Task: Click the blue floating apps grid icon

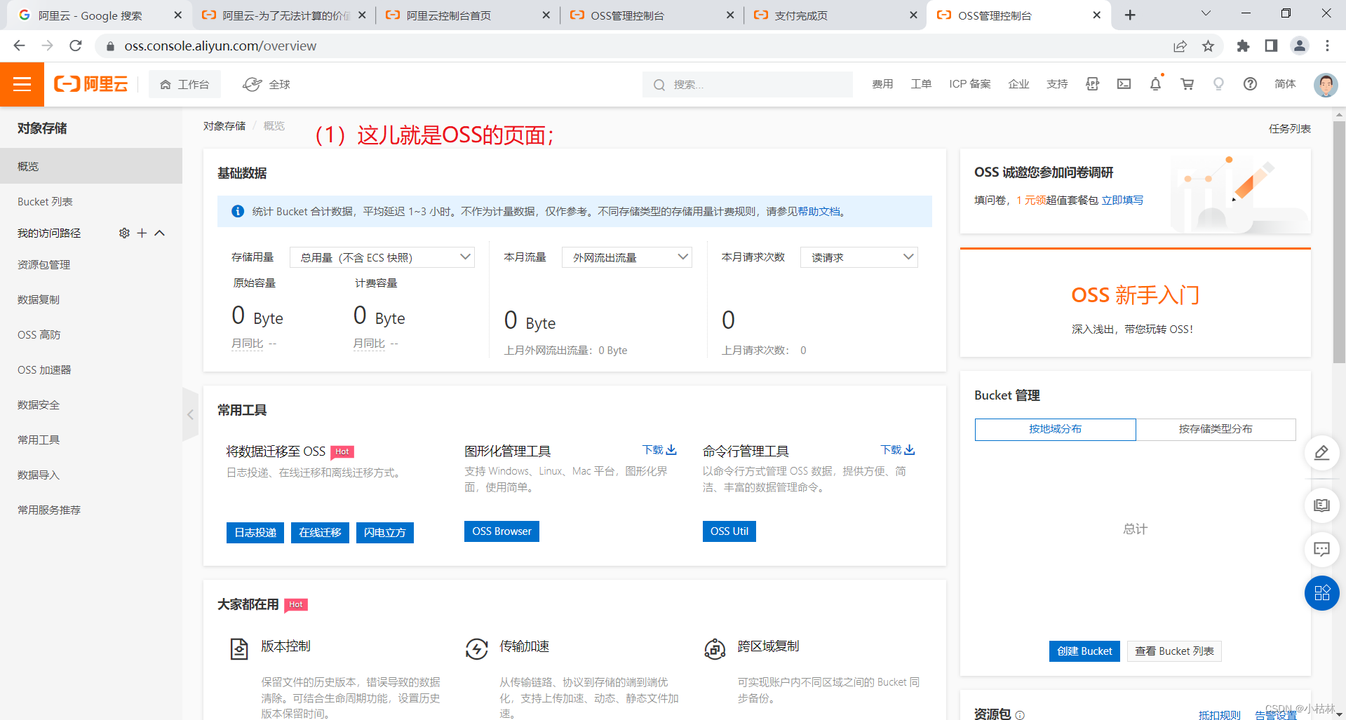Action: click(1321, 593)
